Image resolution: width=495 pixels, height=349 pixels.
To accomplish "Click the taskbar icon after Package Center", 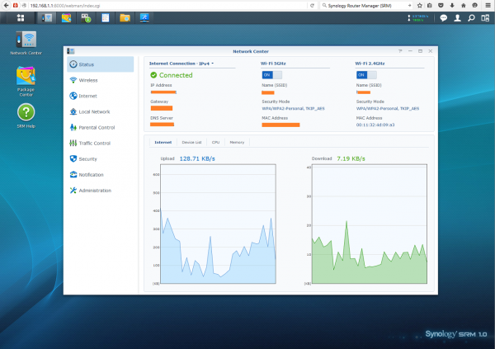I will [x=86, y=18].
